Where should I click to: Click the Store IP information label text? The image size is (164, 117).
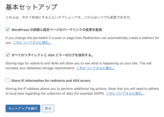(x=51, y=80)
